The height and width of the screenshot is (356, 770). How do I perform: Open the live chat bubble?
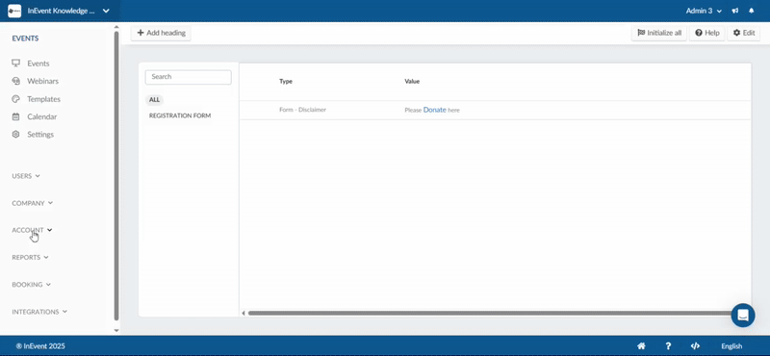(x=743, y=316)
